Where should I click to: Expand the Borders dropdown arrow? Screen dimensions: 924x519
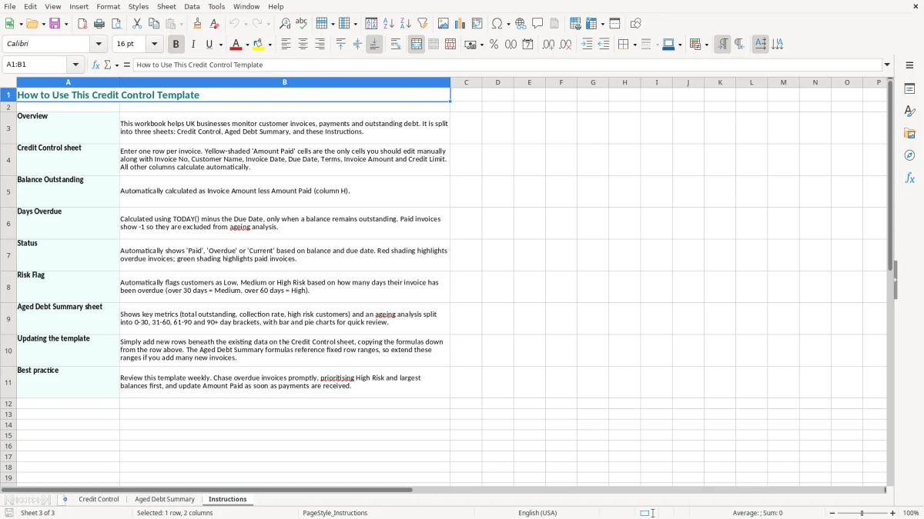(x=634, y=45)
